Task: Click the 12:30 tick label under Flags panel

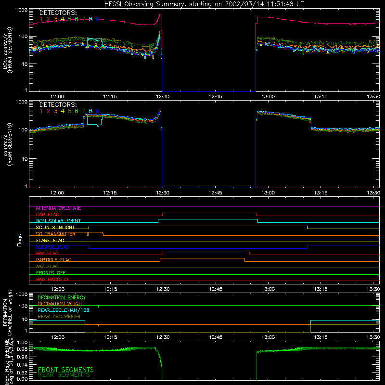Action: coord(163,289)
